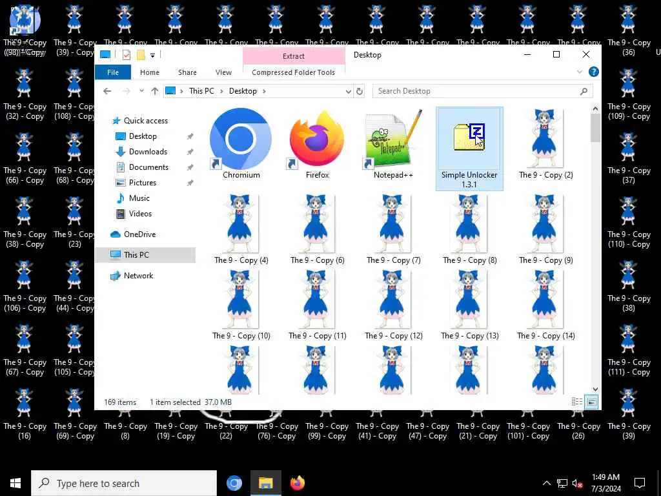Go back with the Back arrow
The width and height of the screenshot is (661, 496).
pos(107,91)
